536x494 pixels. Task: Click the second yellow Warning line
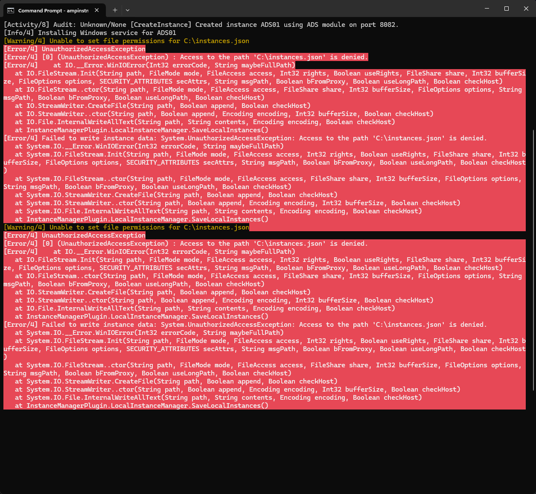(126, 227)
